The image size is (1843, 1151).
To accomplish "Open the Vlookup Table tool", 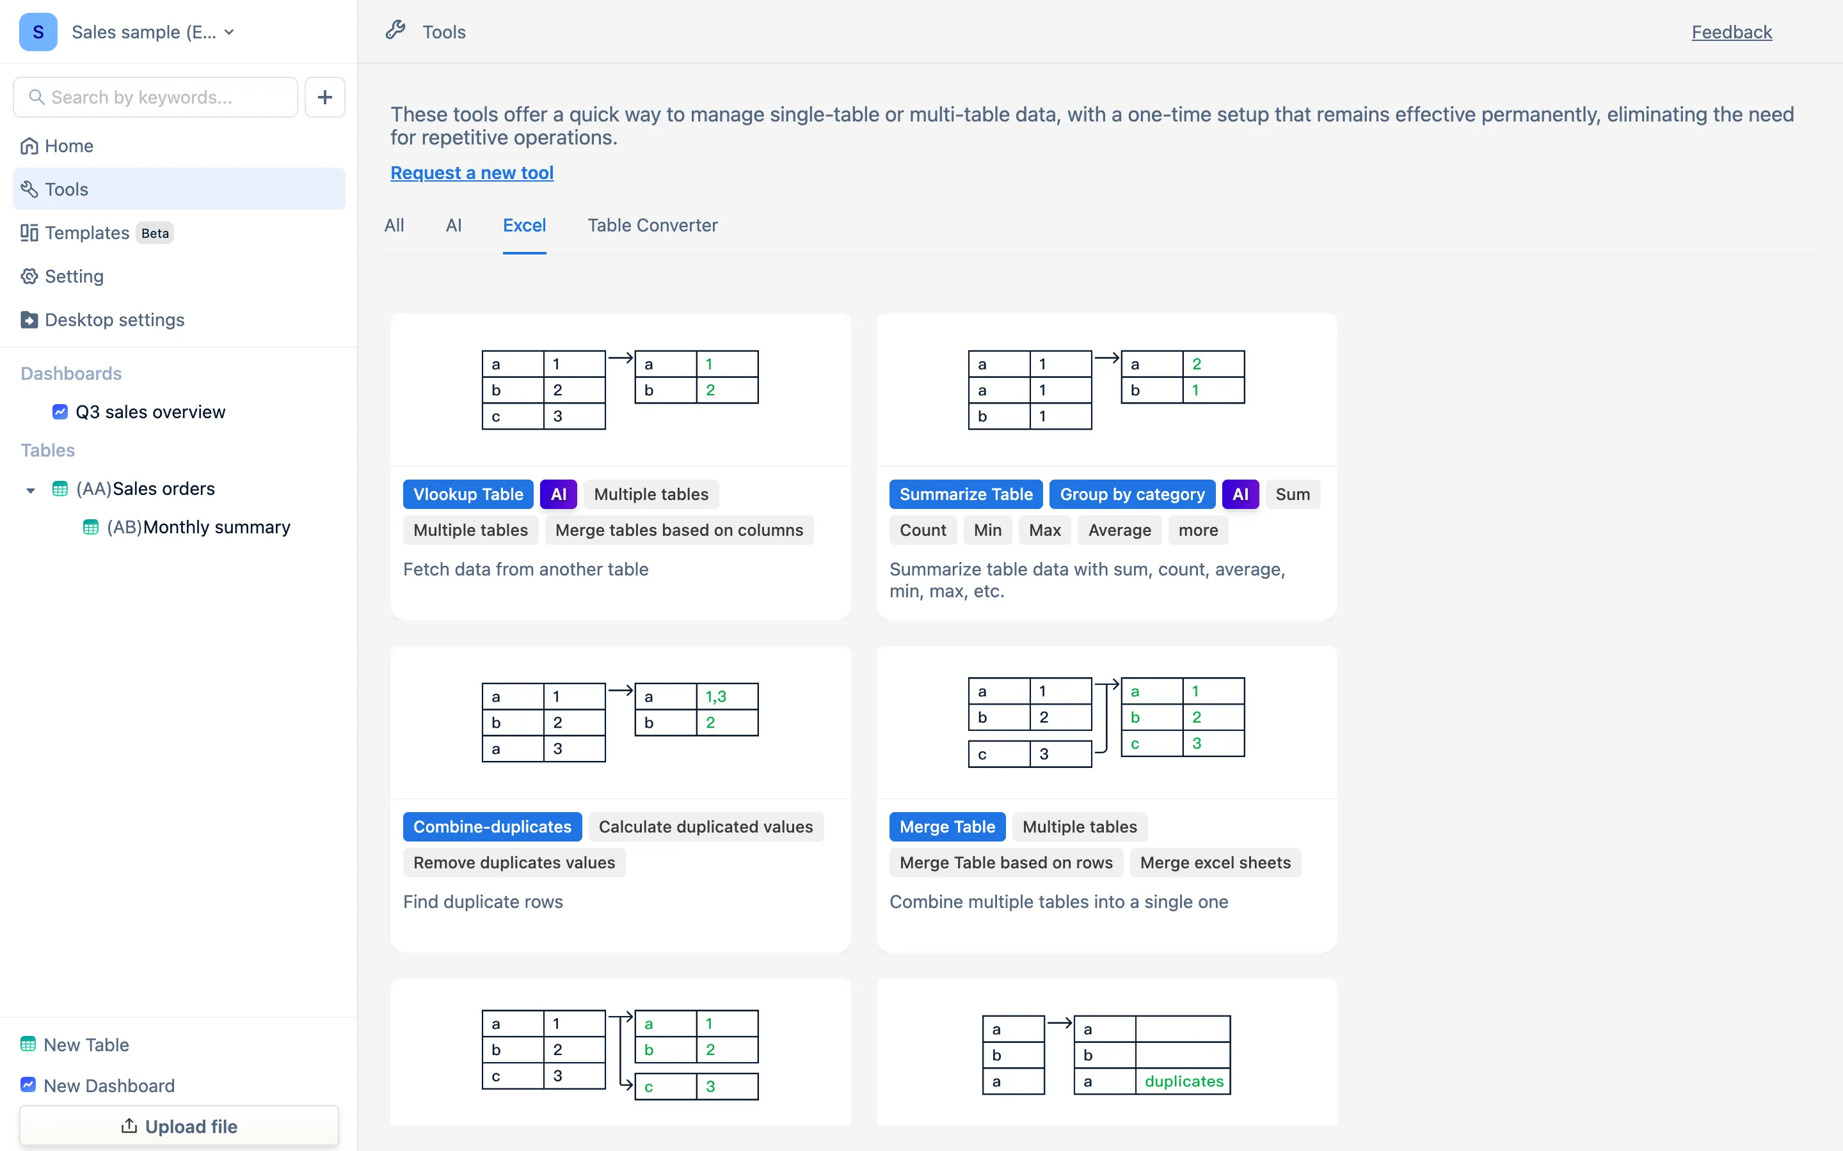I will point(468,494).
